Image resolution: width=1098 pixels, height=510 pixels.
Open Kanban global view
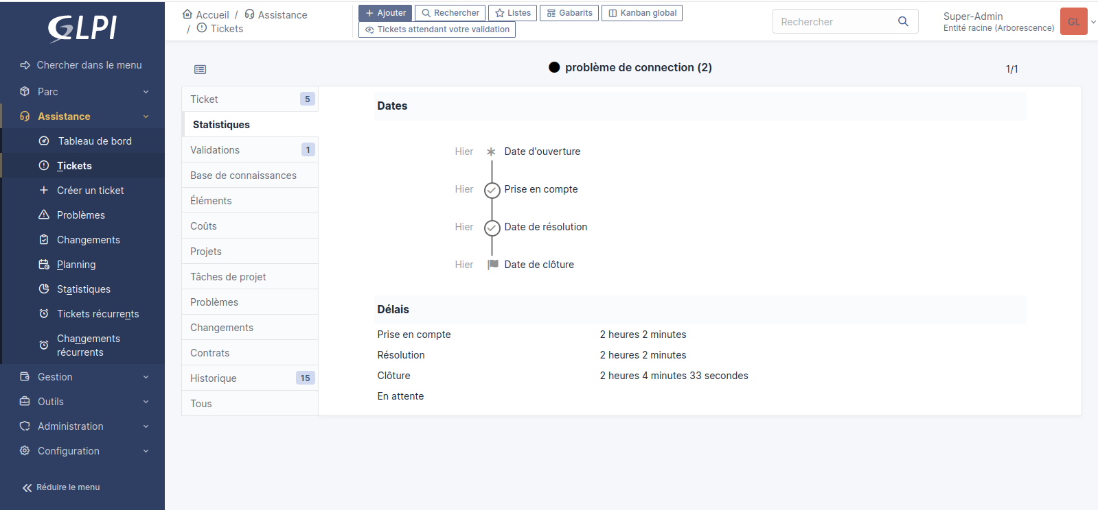(641, 13)
